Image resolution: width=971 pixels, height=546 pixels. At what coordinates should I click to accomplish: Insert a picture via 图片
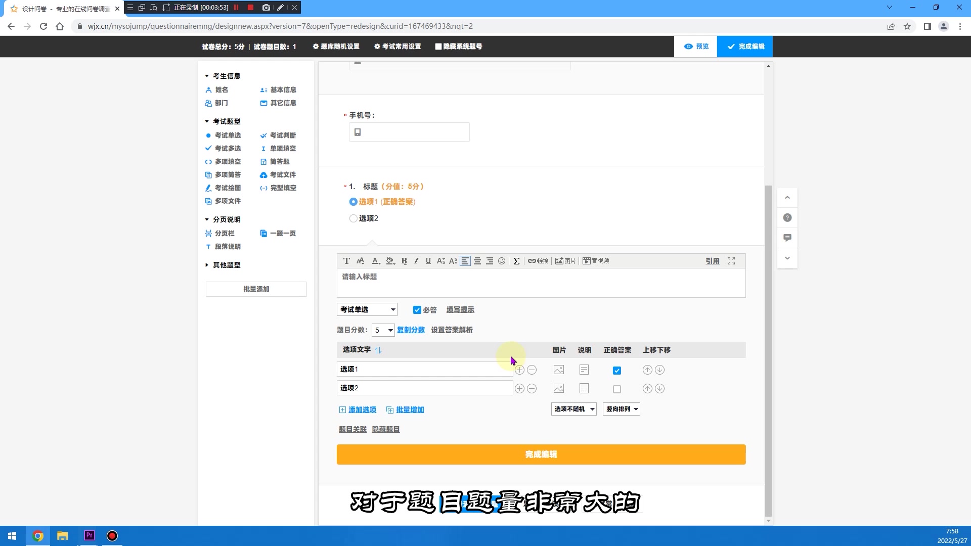[x=565, y=261]
